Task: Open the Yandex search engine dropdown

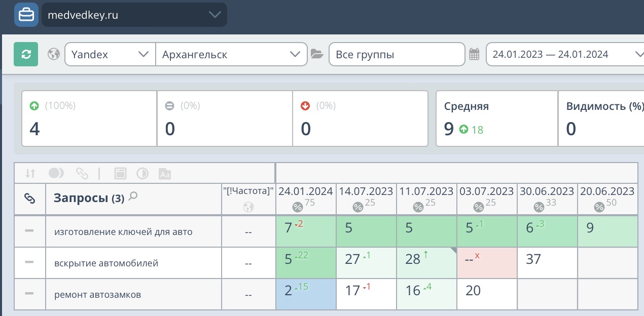Action: [110, 54]
